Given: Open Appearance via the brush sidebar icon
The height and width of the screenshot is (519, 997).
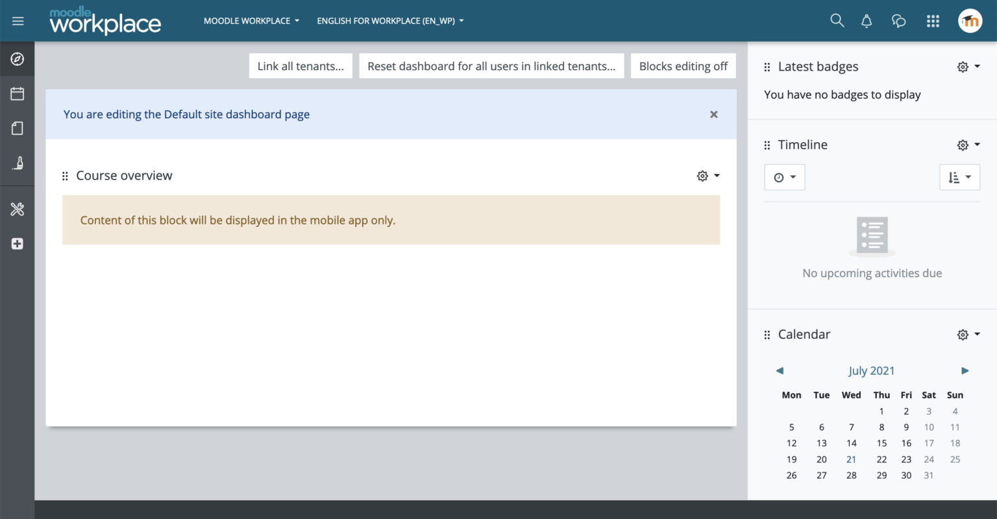Looking at the screenshot, I should click(18, 163).
